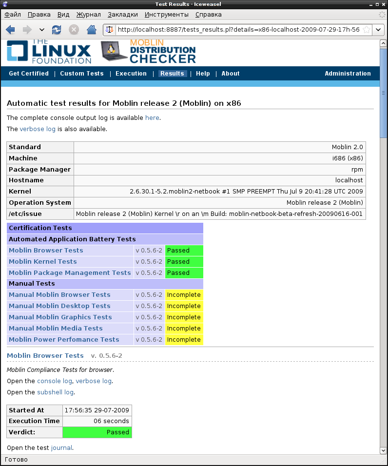Click Incomplete status for Manual Moblin Media Tests
388x466 pixels.
tap(184, 328)
